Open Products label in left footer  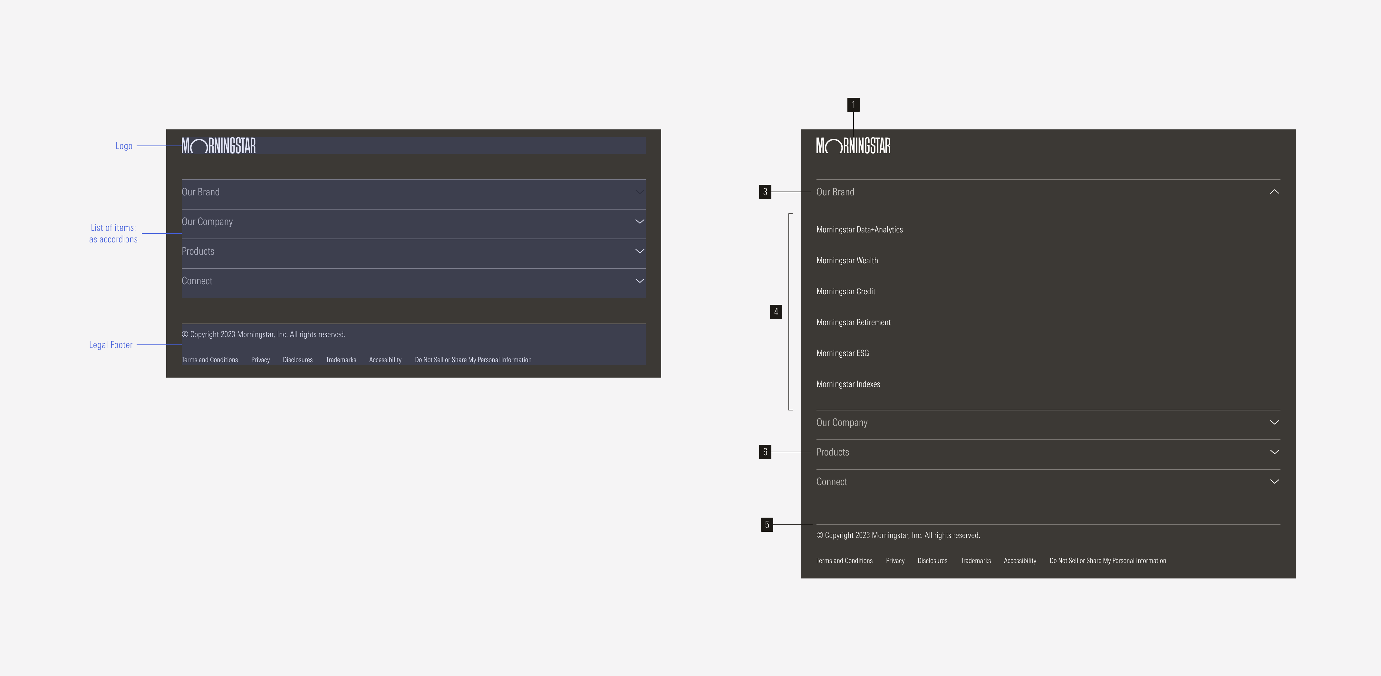click(198, 251)
